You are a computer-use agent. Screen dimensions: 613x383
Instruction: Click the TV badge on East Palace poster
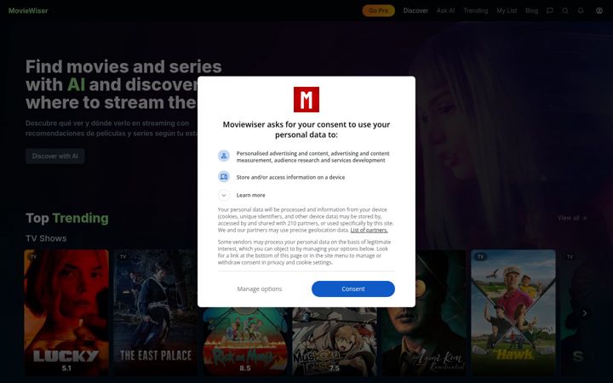pyautogui.click(x=123, y=256)
